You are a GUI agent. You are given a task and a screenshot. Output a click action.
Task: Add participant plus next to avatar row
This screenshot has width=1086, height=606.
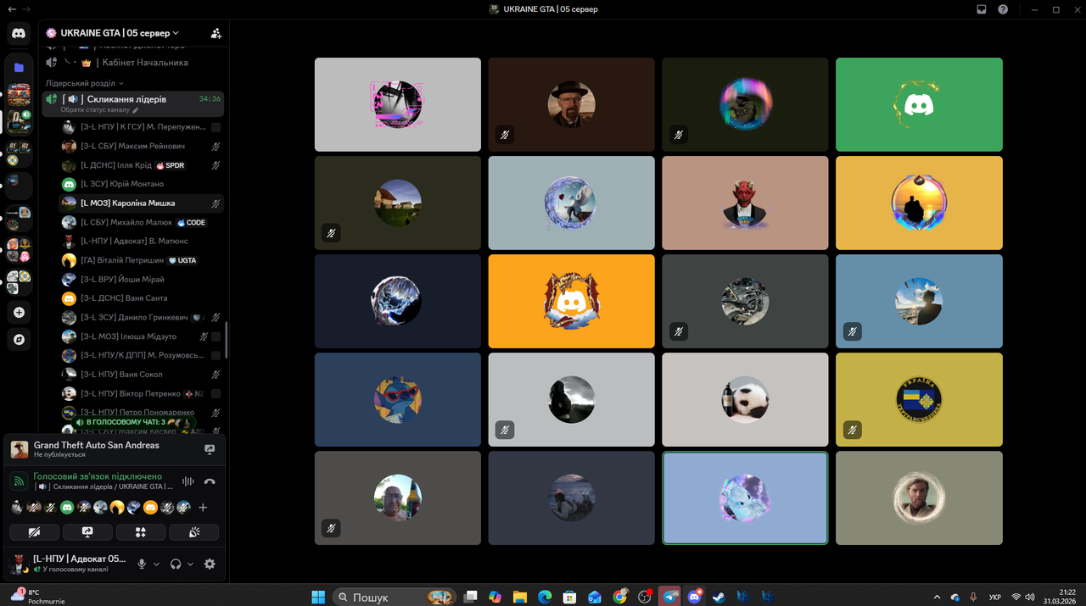coord(203,508)
